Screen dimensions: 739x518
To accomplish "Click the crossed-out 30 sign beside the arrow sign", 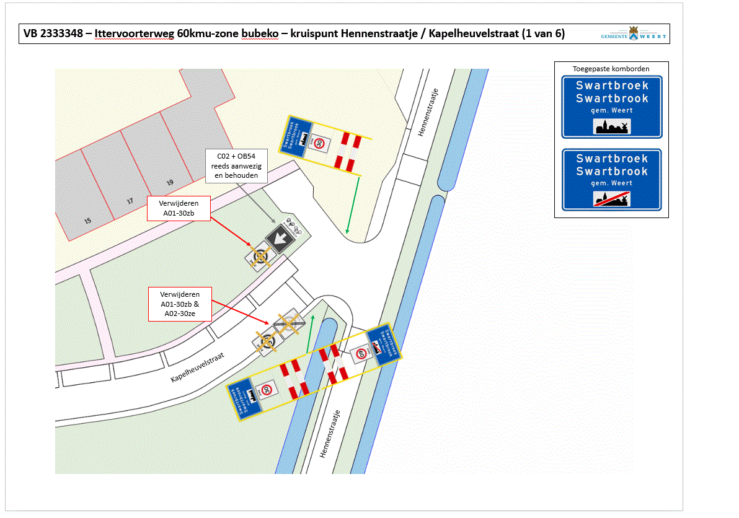I will (x=260, y=257).
